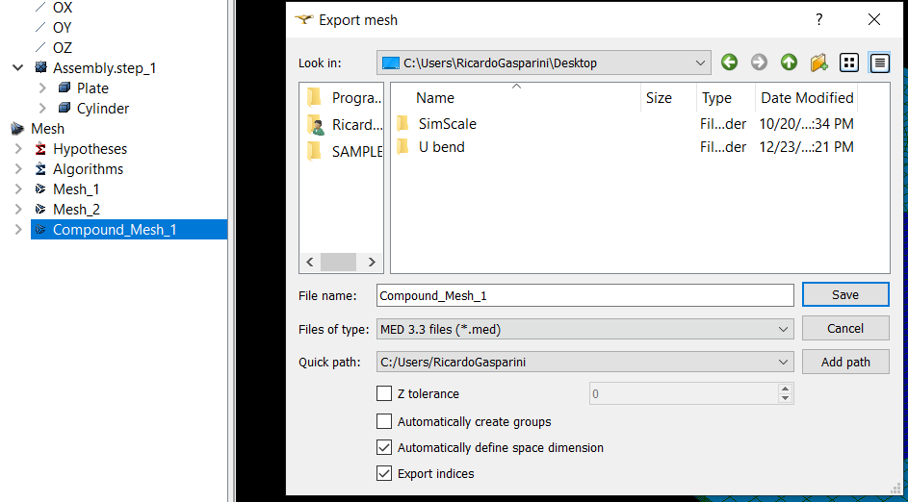Viewport: 908px width, 502px height.
Task: Switch to Detail View icon
Action: tap(879, 63)
